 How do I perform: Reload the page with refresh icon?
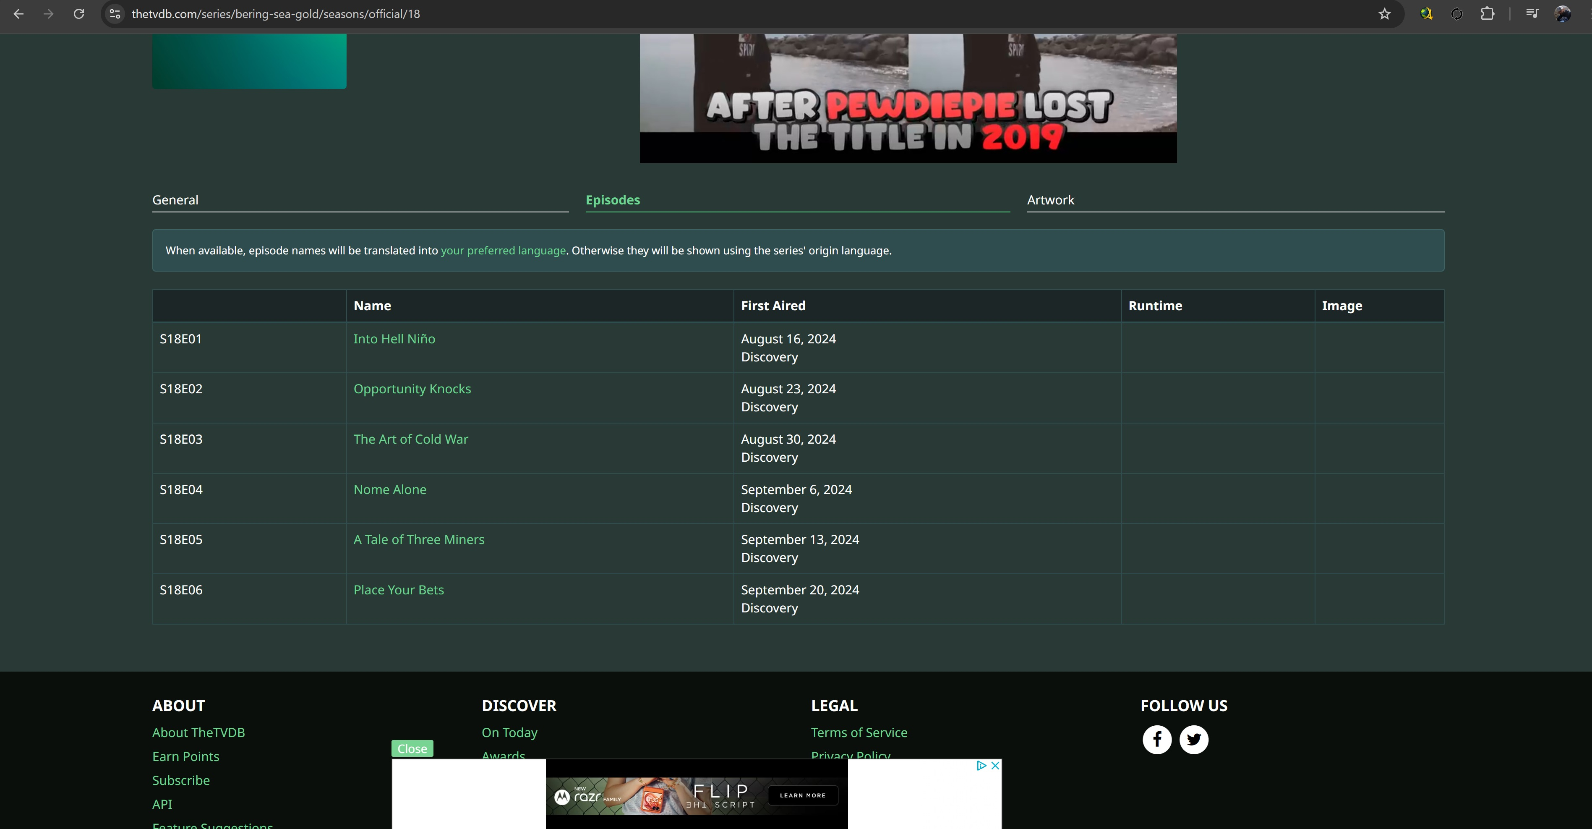tap(78, 13)
